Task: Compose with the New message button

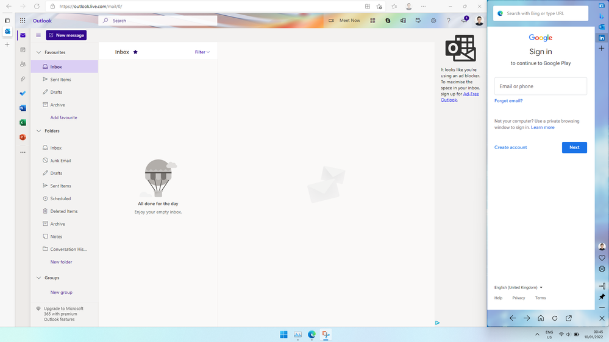Action: pyautogui.click(x=66, y=35)
